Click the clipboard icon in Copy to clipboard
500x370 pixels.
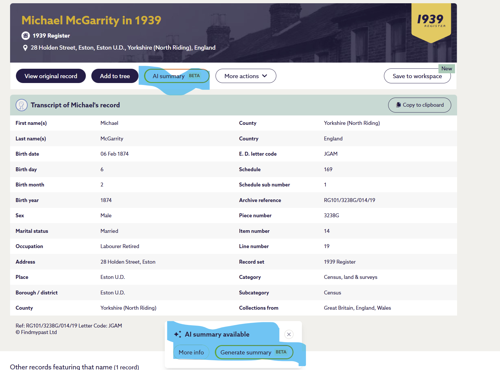click(398, 105)
